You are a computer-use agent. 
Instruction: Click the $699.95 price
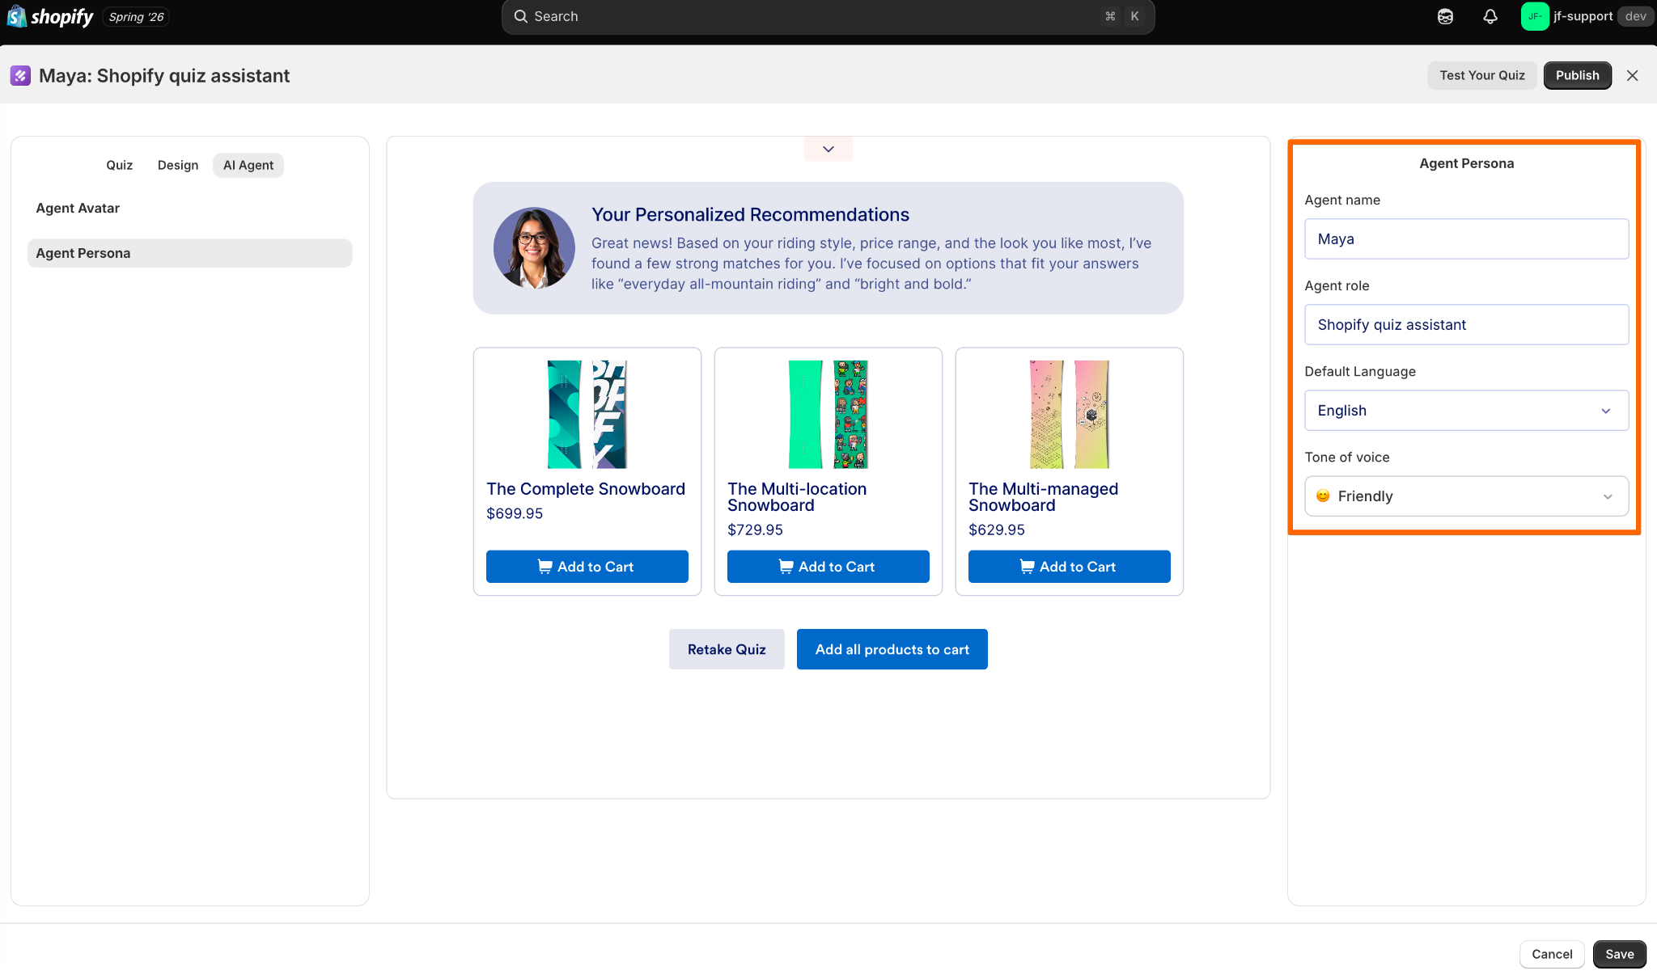click(x=515, y=513)
